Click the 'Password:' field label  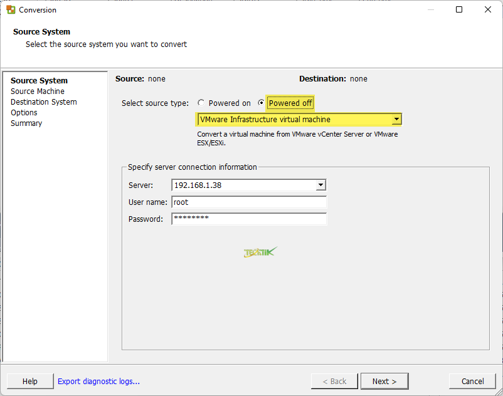click(146, 219)
